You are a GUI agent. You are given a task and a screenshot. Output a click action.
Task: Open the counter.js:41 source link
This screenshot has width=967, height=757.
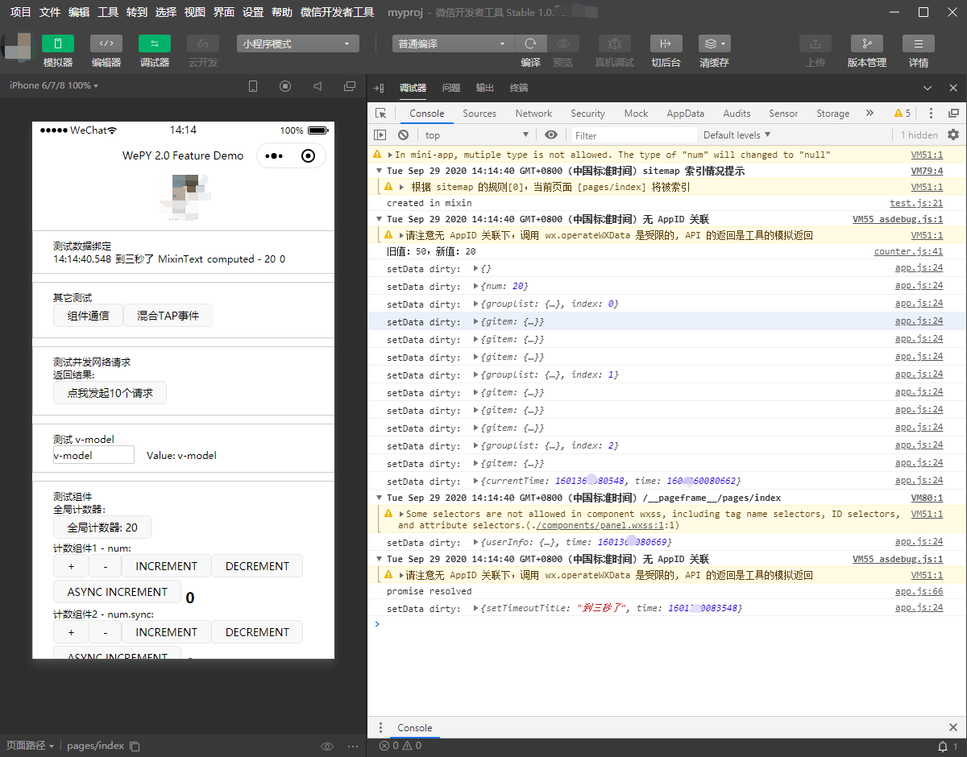click(909, 251)
